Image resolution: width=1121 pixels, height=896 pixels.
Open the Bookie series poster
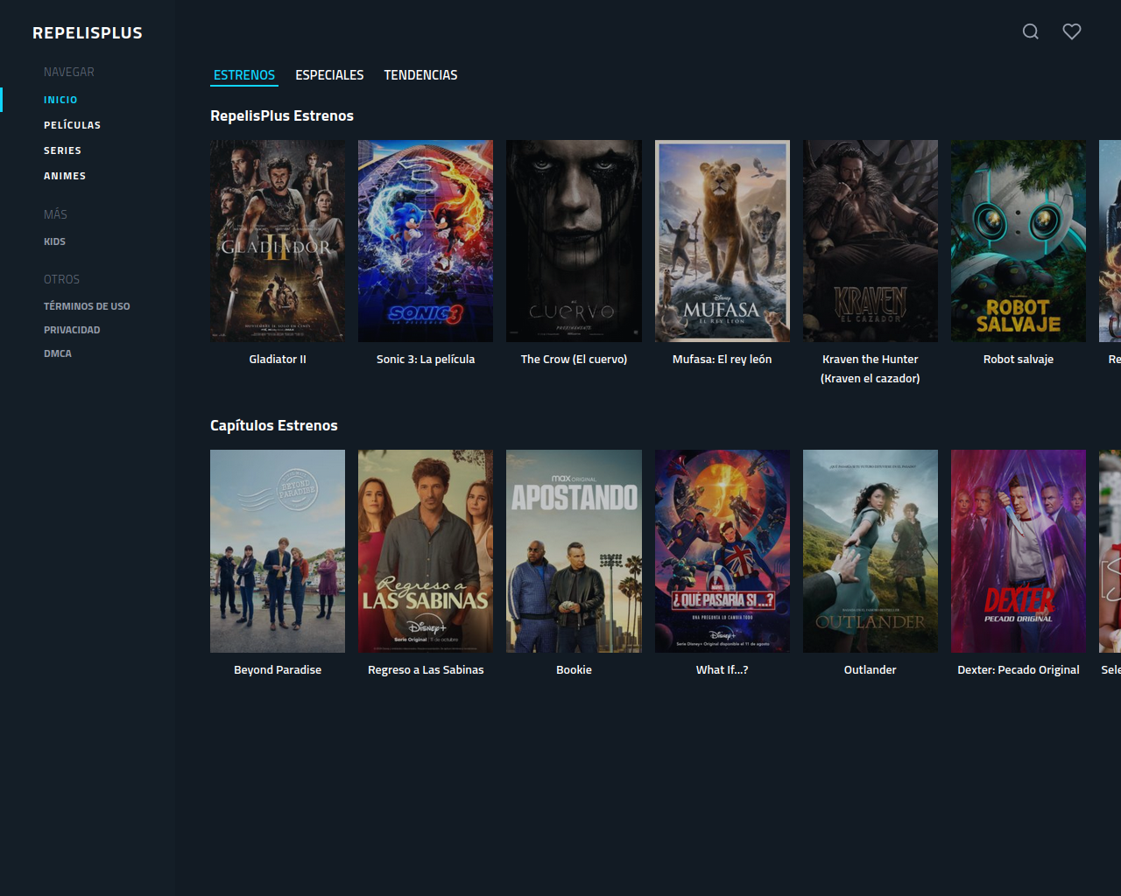tap(574, 551)
